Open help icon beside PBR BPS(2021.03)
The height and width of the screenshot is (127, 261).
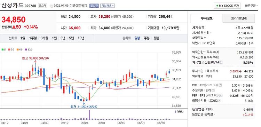[x=221, y=96]
